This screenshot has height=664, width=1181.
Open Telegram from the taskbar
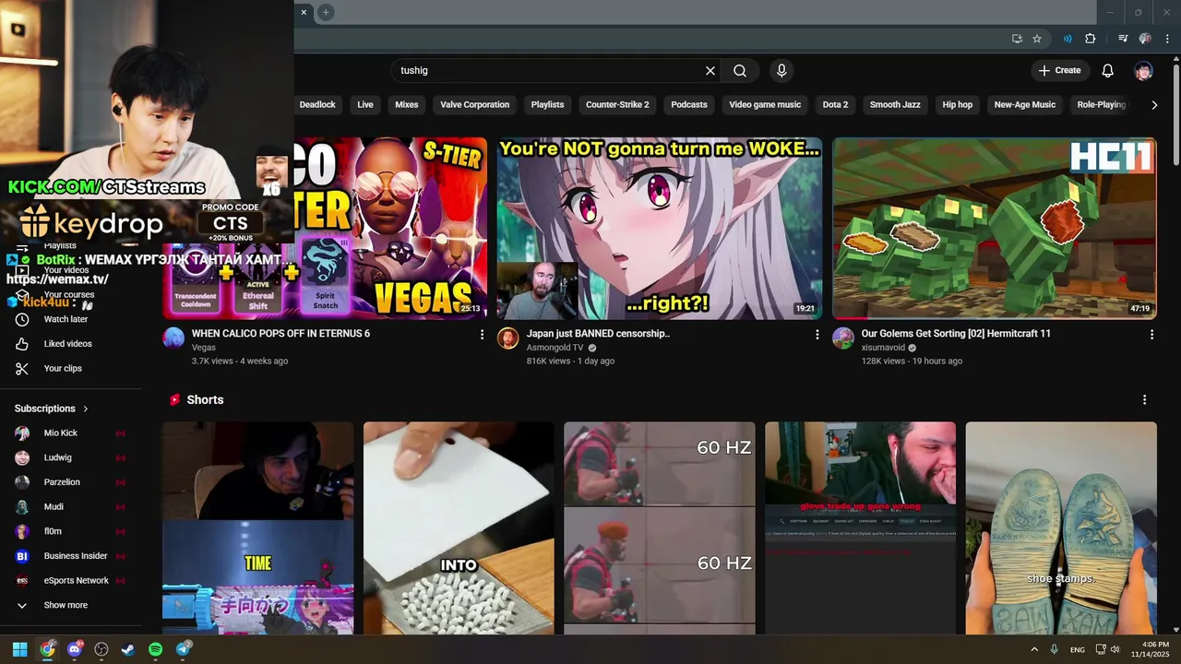pyautogui.click(x=183, y=649)
